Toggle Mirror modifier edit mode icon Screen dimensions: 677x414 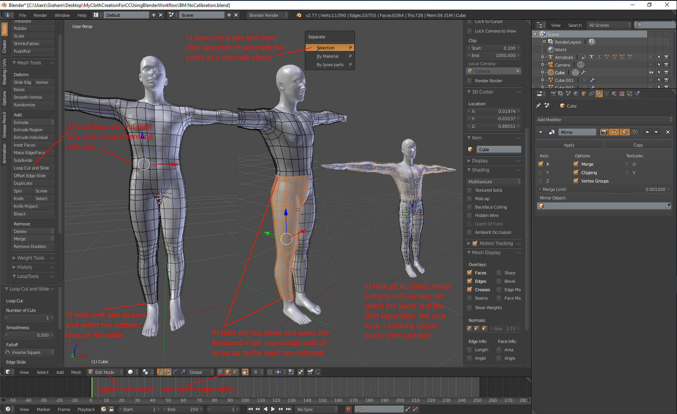pos(625,132)
